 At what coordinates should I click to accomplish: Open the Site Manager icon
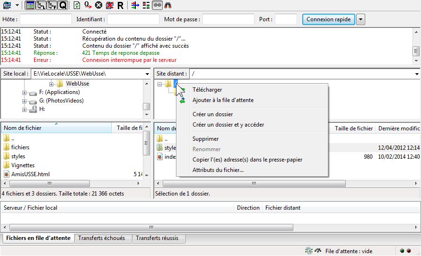7,5
